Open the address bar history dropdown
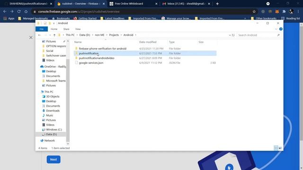Image resolution: width=303 pixels, height=170 pixels. 230,35
